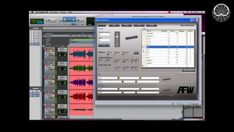Activate the blue-highlighted edit mode button

pyautogui.click(x=39, y=22)
